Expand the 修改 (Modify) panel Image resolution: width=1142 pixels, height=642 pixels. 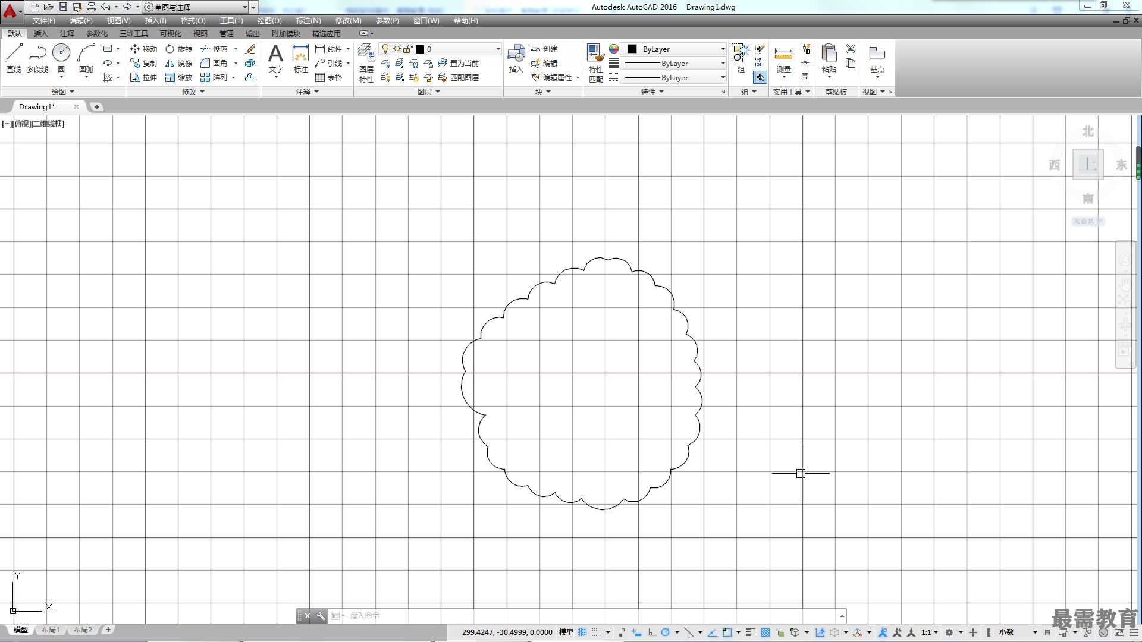point(193,92)
